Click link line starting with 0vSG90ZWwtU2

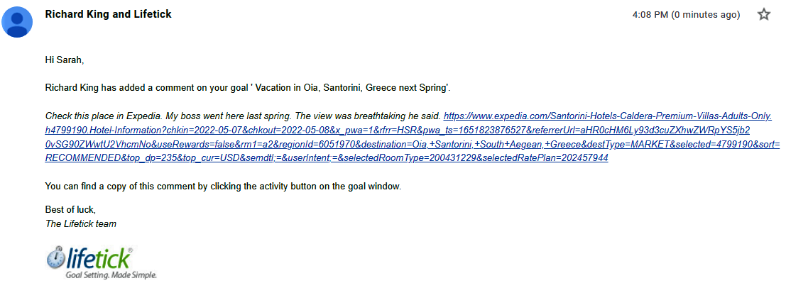coord(412,144)
